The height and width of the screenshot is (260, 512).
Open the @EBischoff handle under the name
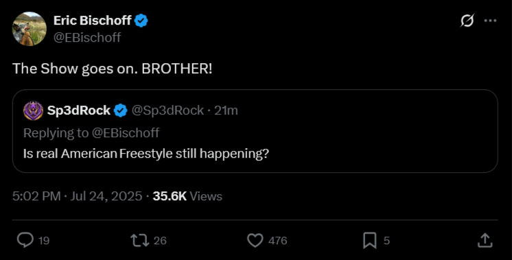pos(87,38)
